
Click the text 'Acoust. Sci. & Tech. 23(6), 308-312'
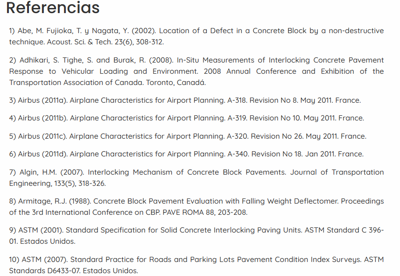(105, 42)
